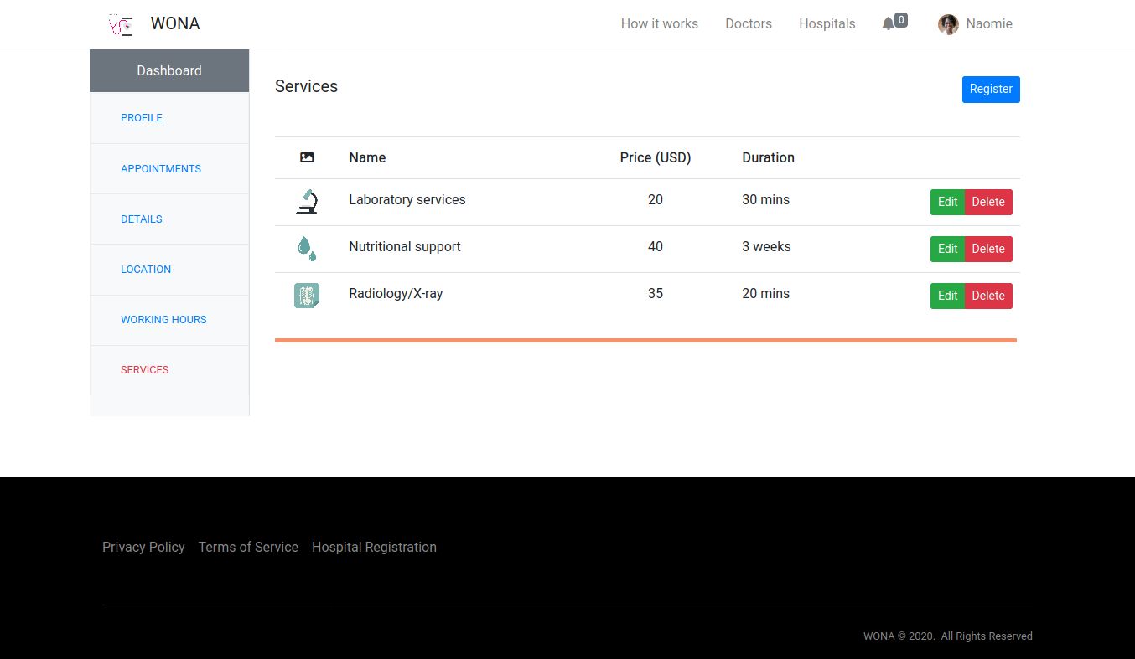
Task: Edit the Laboratory services entry
Action: point(947,202)
